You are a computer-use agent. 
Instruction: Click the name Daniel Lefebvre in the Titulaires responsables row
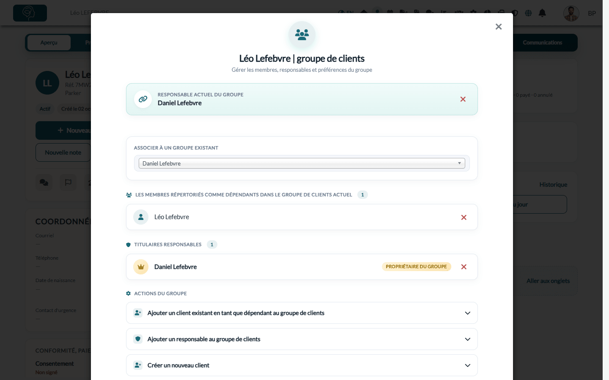click(x=176, y=267)
